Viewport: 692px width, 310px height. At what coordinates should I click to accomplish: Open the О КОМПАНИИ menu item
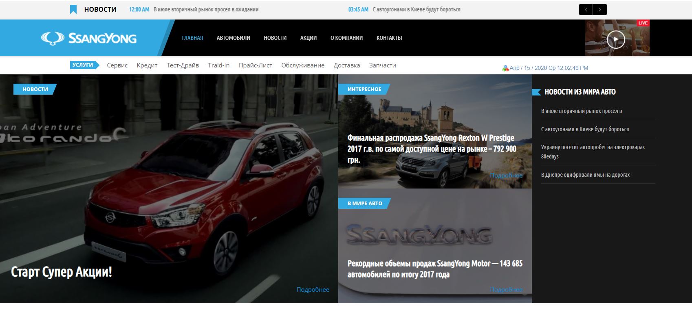(346, 38)
